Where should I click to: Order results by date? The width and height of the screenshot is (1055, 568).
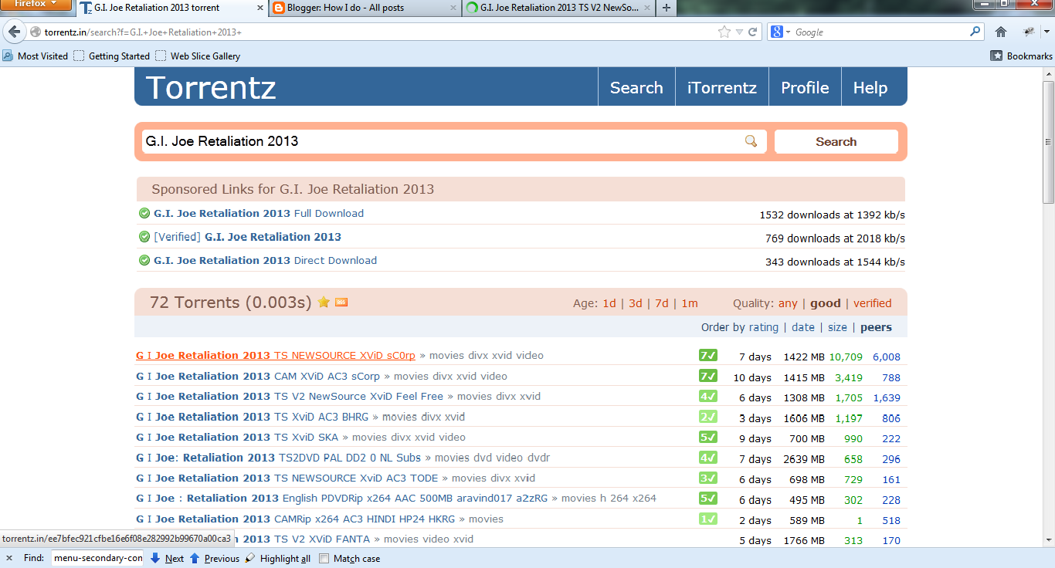[x=803, y=327]
